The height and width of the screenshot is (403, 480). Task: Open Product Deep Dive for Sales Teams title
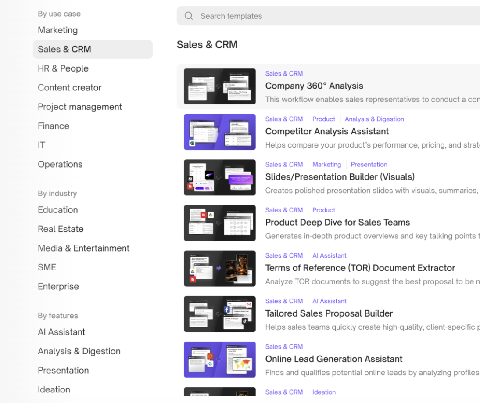pos(337,223)
